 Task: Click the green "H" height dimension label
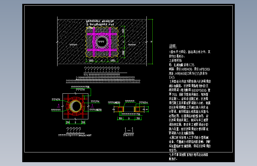(x=151, y=42)
